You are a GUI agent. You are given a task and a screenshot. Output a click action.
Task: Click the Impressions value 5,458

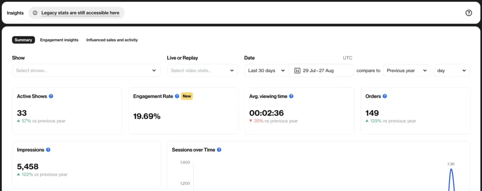tap(28, 167)
